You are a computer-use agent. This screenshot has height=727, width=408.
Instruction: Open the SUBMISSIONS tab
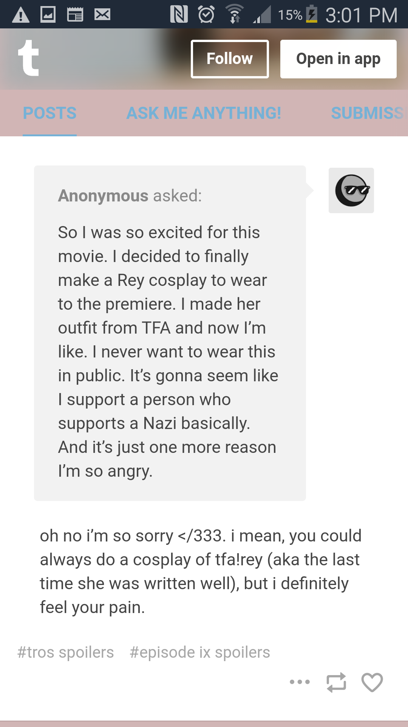pos(369,113)
